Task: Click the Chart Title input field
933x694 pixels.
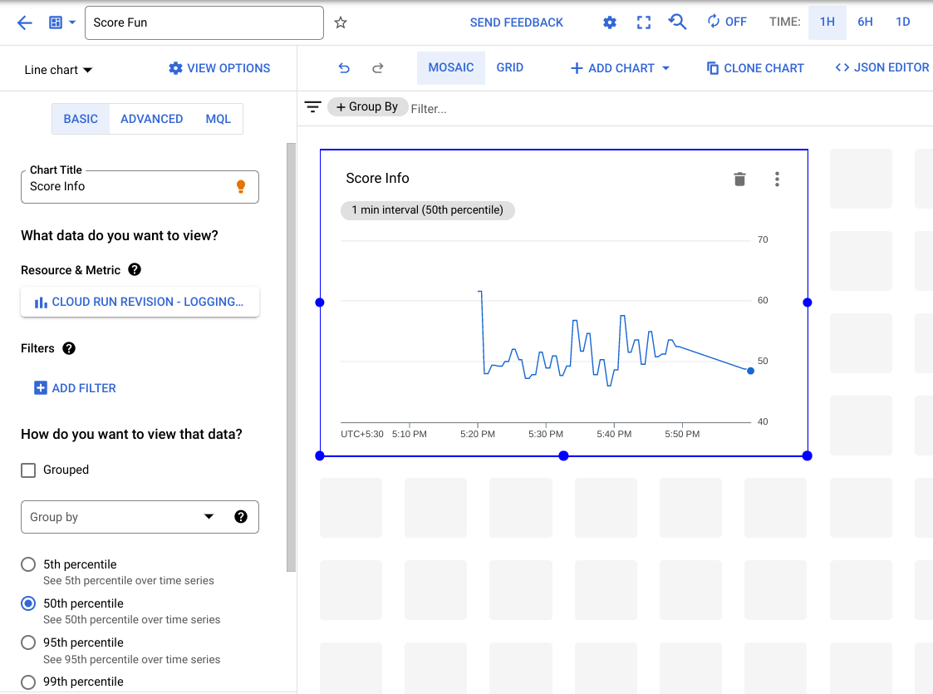Action: tap(140, 187)
